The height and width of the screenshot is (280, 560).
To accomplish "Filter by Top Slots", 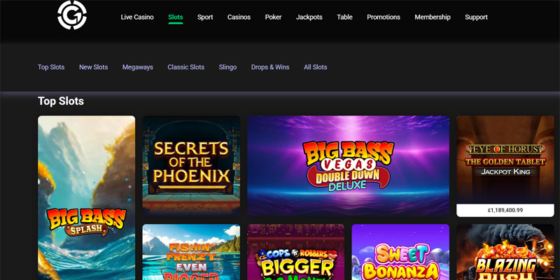I will (x=51, y=67).
